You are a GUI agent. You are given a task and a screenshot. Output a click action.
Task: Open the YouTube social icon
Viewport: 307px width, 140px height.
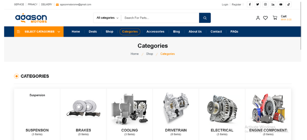coord(281,5)
